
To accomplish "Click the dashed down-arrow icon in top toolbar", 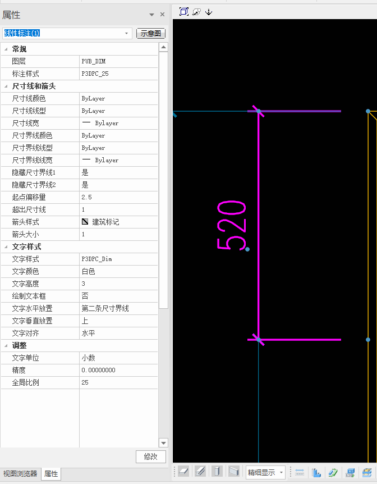I will pyautogui.click(x=209, y=12).
